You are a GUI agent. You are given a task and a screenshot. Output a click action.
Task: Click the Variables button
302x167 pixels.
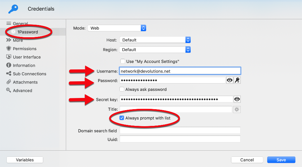(25, 160)
